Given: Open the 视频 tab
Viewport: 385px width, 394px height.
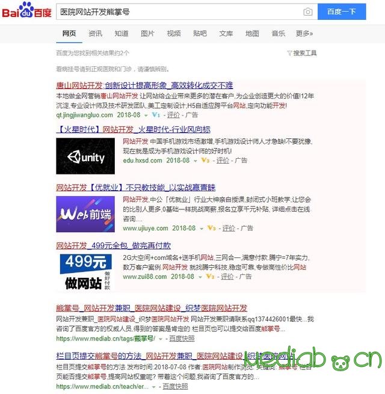Looking at the screenshot, I should coord(174,34).
